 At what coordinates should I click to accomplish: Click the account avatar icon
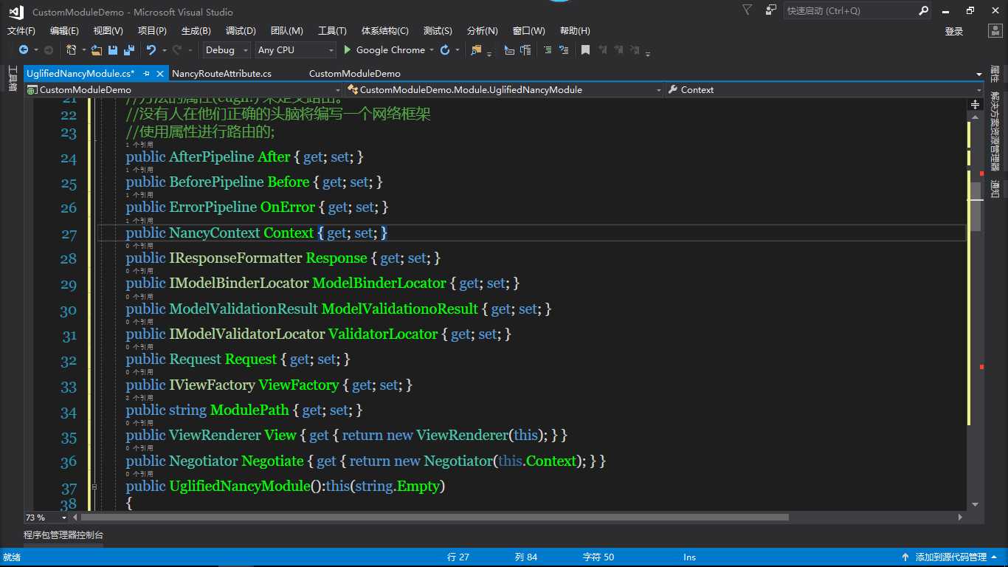[x=995, y=31]
